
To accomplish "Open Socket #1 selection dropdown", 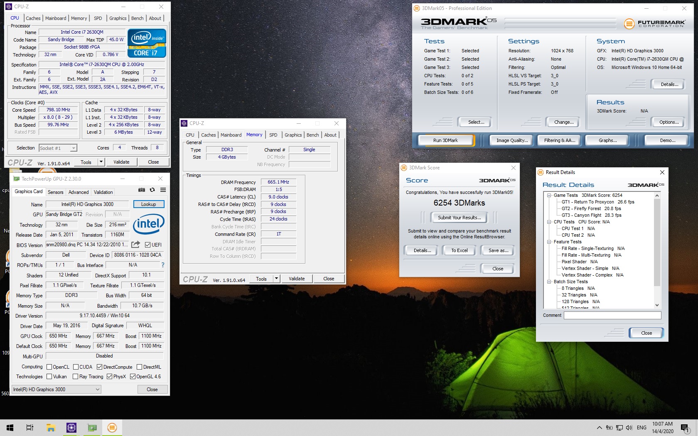I will [58, 148].
